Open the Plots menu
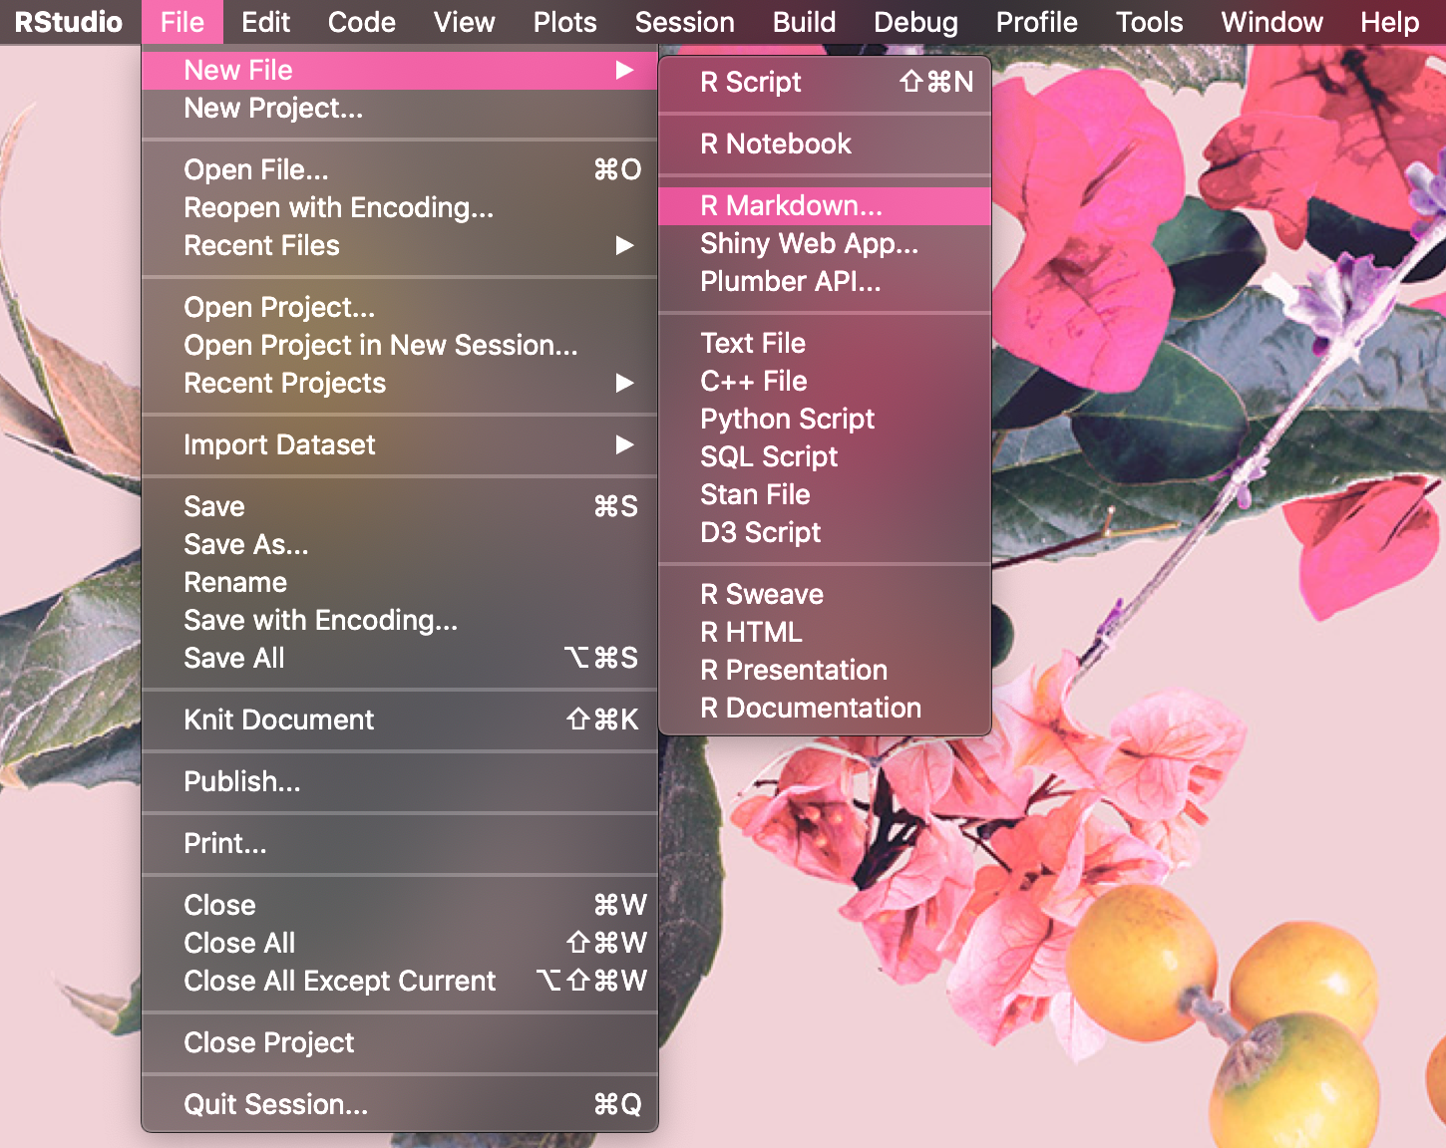 coord(564,22)
